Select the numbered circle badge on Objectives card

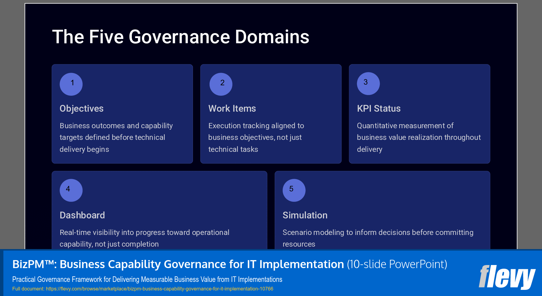coord(71,84)
